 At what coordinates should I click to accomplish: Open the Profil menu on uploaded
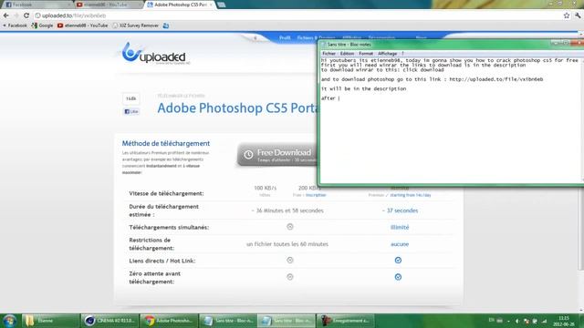coord(285,38)
